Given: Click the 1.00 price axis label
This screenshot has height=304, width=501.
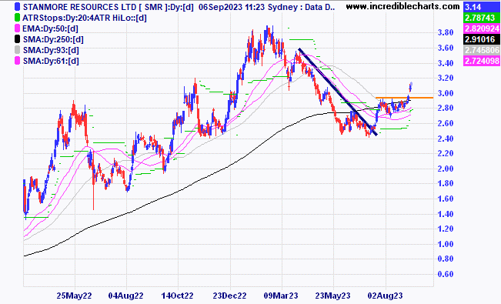Looking at the screenshot, I should pos(446,244).
